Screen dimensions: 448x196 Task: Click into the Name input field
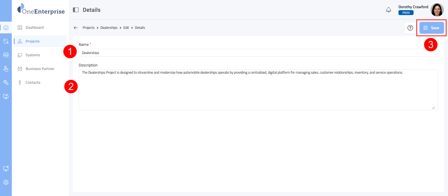pyautogui.click(x=258, y=53)
